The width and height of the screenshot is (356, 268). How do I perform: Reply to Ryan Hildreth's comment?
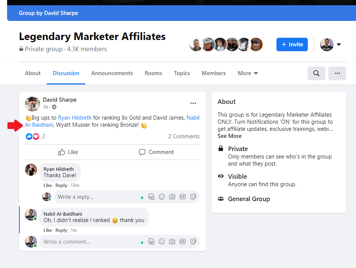(x=61, y=185)
